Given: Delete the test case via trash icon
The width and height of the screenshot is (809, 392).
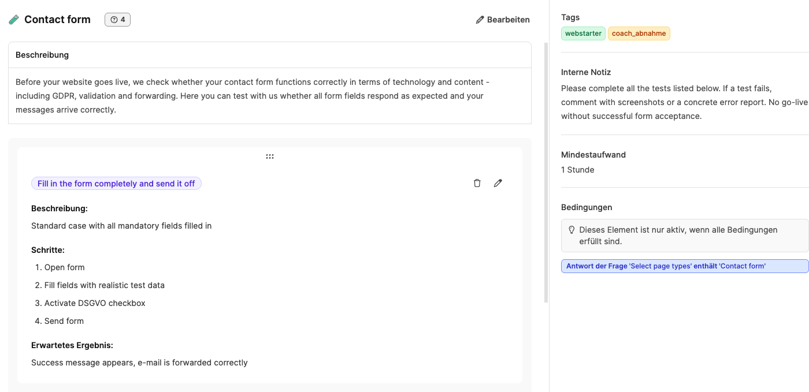Looking at the screenshot, I should [477, 183].
